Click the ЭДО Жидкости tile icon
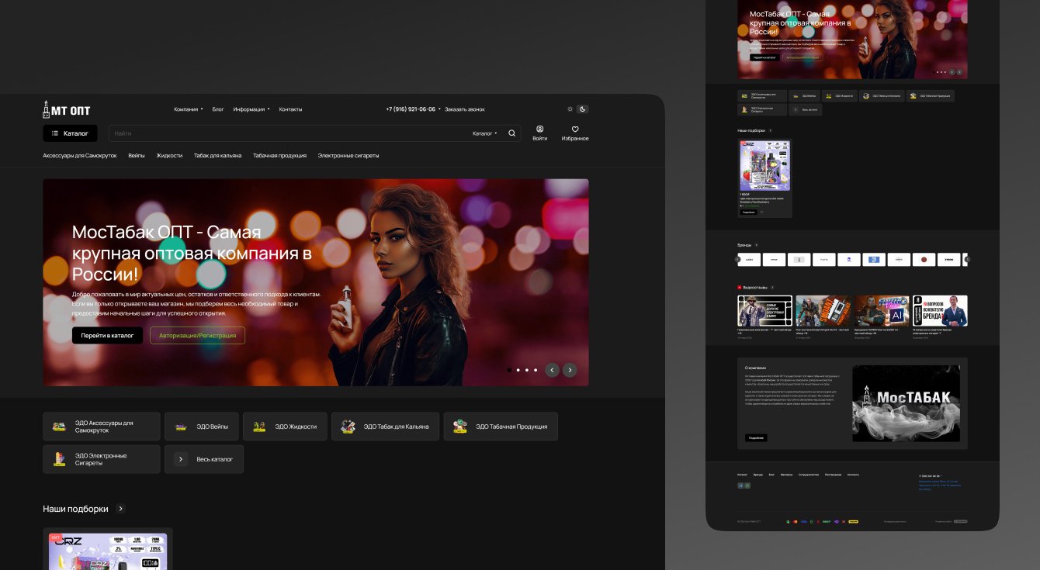Image resolution: width=1040 pixels, height=570 pixels. [259, 427]
